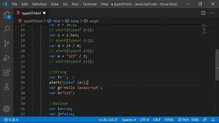Image resolution: width=219 pixels, height=123 pixels.
Task: Split the editor to the right
Action: coord(203,13)
